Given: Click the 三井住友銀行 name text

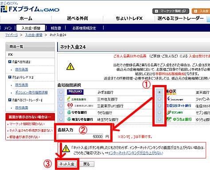Looking at the screenshot, I should 107,99.
